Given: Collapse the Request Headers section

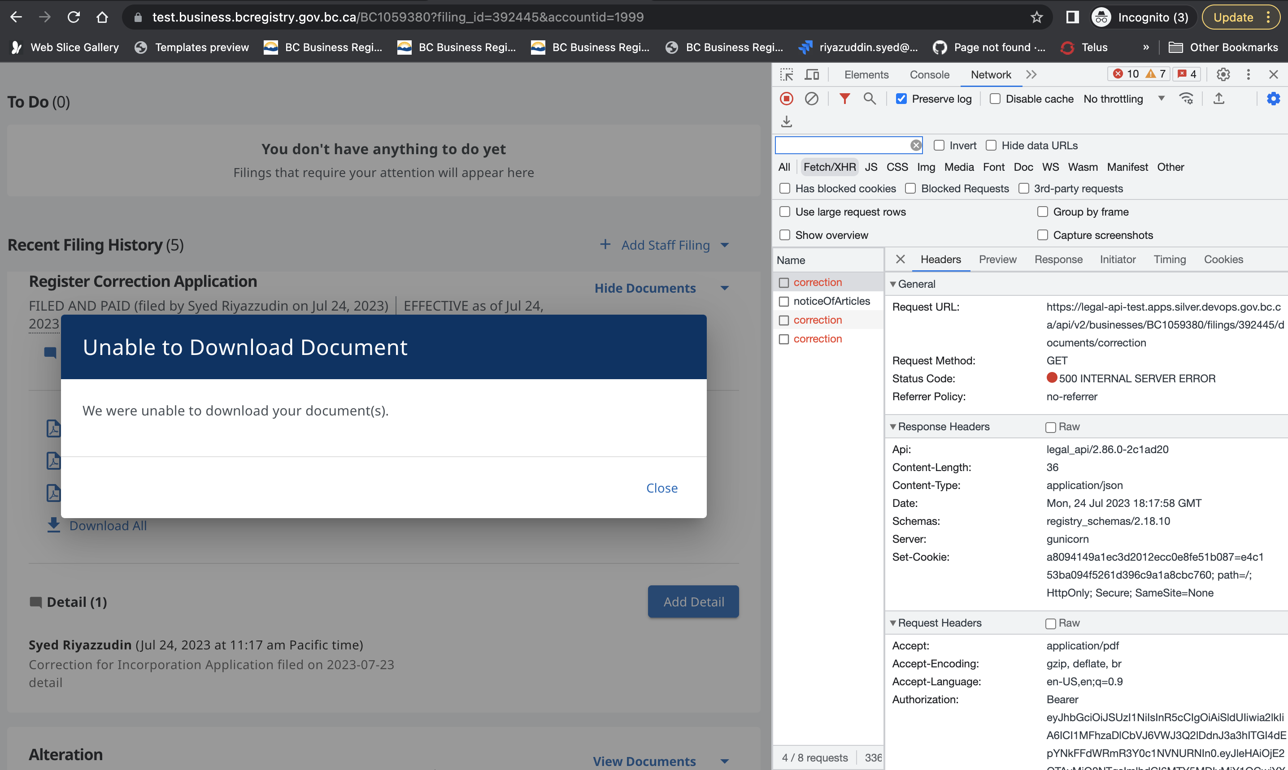Looking at the screenshot, I should tap(893, 623).
